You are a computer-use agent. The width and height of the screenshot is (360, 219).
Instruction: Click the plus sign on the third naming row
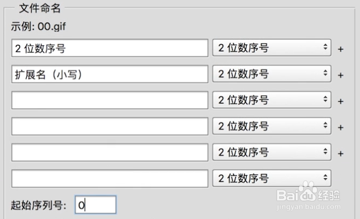[x=341, y=101]
